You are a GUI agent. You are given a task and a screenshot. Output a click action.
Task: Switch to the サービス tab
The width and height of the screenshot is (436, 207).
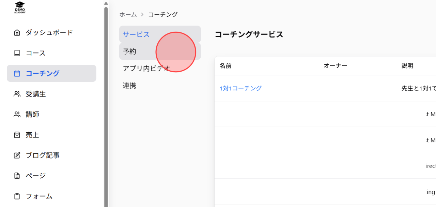(x=160, y=34)
